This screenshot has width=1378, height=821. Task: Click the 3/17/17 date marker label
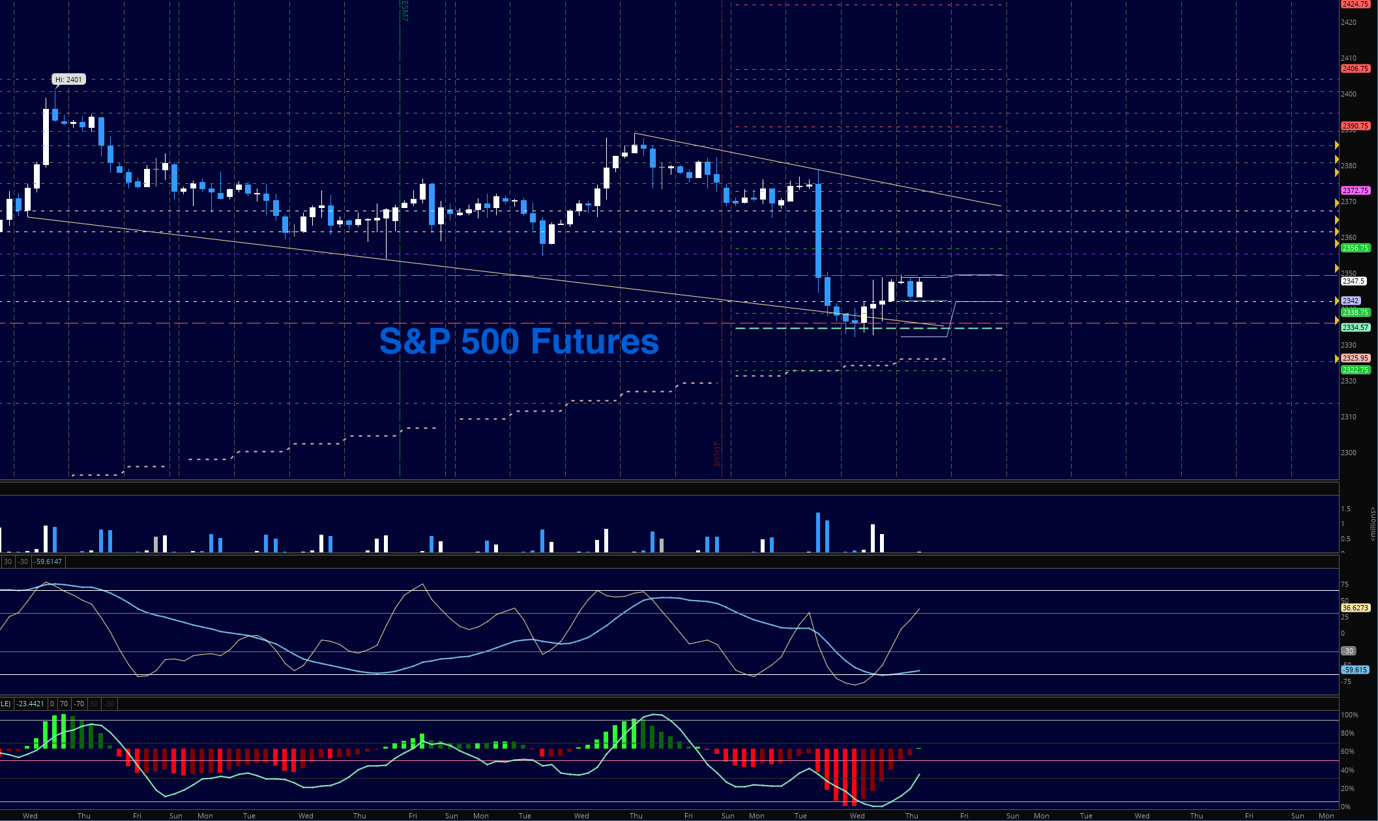click(717, 455)
